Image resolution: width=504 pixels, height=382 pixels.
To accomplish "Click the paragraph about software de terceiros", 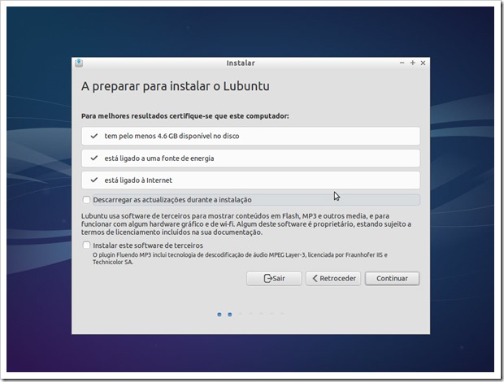I will pyautogui.click(x=245, y=224).
